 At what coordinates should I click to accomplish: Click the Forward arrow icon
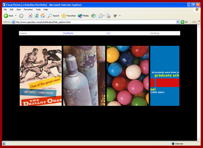(x=21, y=16)
